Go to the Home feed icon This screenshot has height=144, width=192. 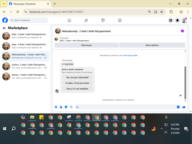click(x=70, y=20)
